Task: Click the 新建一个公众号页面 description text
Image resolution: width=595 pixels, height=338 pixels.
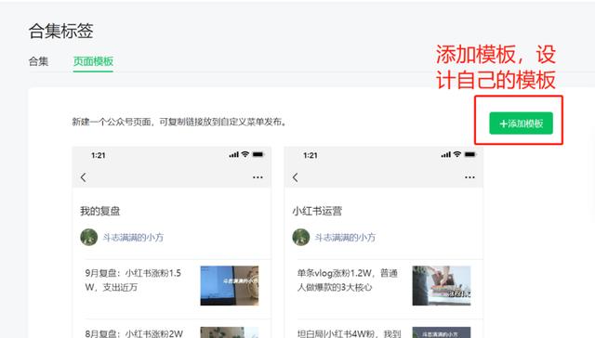Action: pyautogui.click(x=179, y=122)
